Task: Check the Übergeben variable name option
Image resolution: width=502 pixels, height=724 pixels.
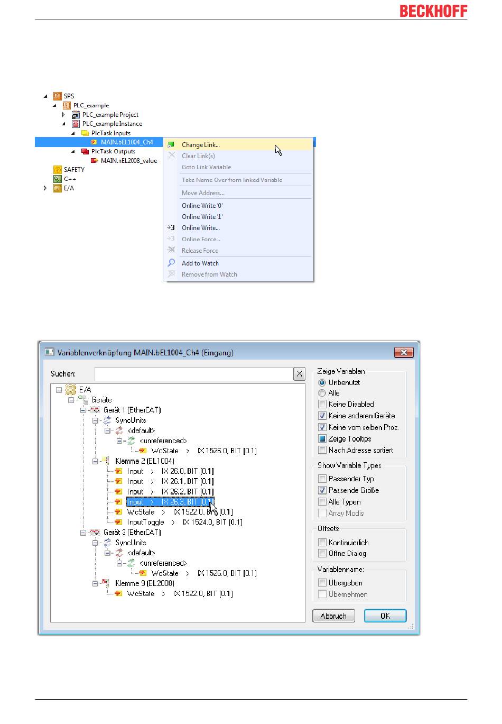Action: click(x=322, y=582)
